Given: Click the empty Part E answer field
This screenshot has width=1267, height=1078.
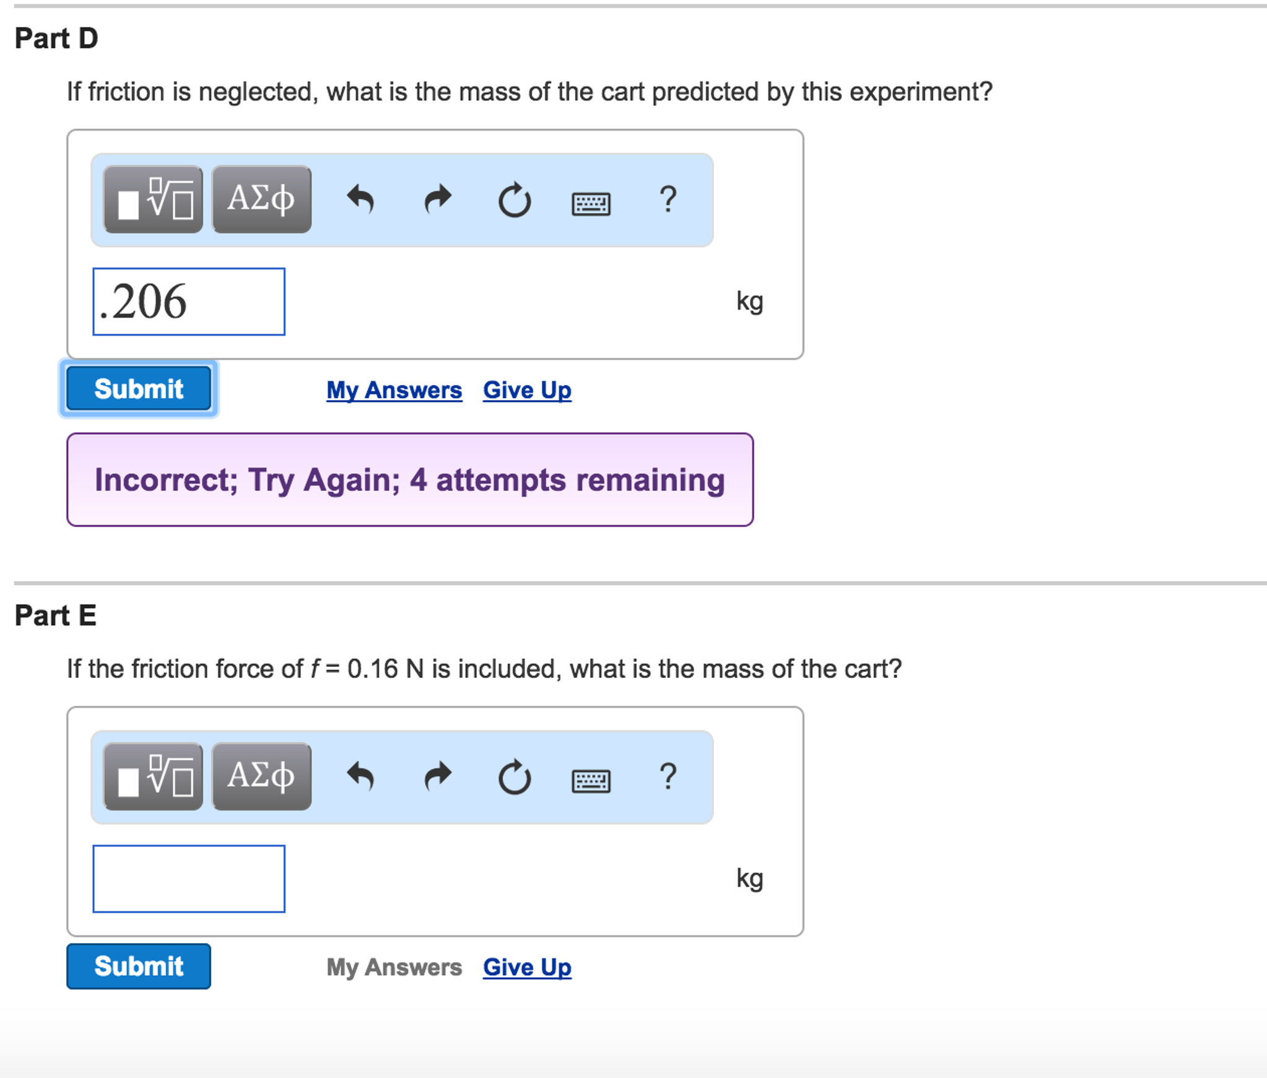Looking at the screenshot, I should click(x=189, y=879).
